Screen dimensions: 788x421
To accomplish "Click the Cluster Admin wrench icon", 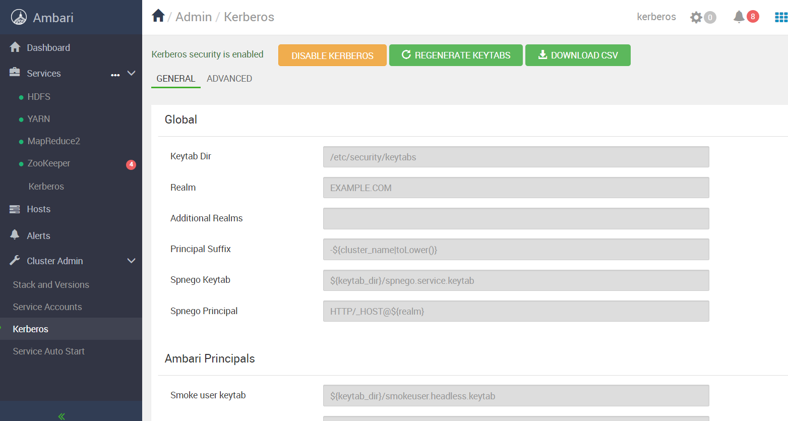I will pos(15,260).
